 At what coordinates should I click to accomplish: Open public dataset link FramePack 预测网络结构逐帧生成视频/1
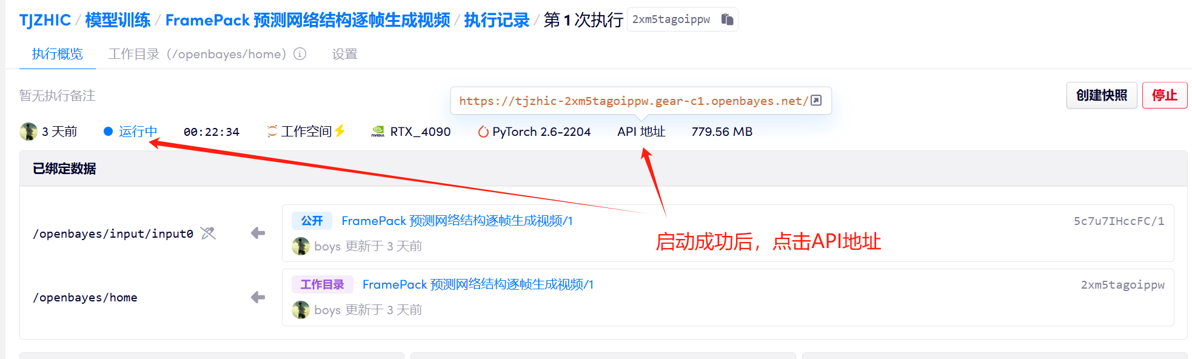(x=457, y=221)
